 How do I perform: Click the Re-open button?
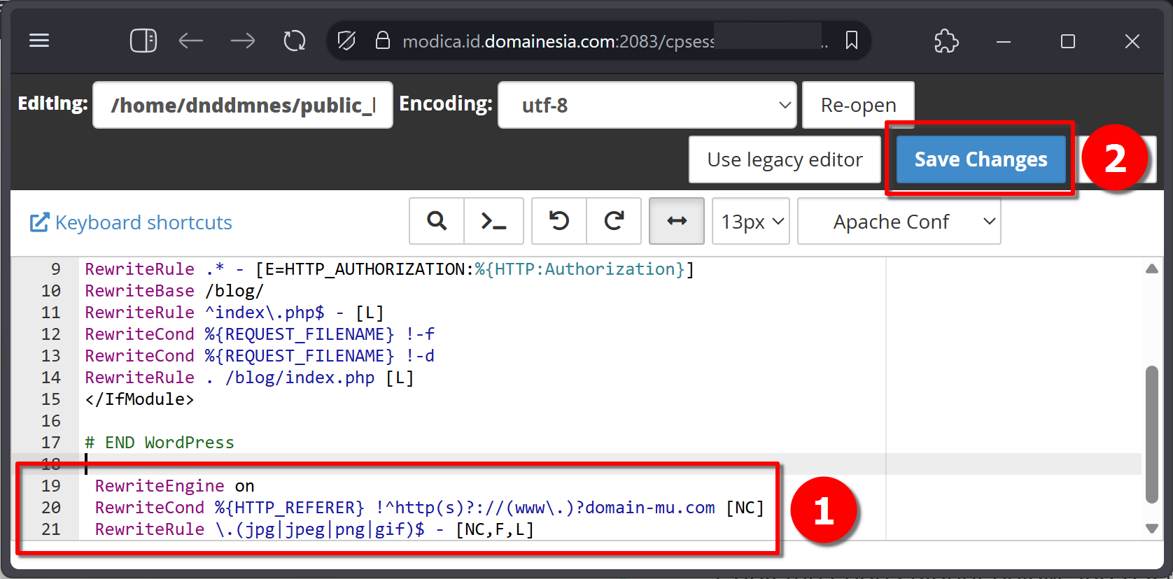coord(858,105)
